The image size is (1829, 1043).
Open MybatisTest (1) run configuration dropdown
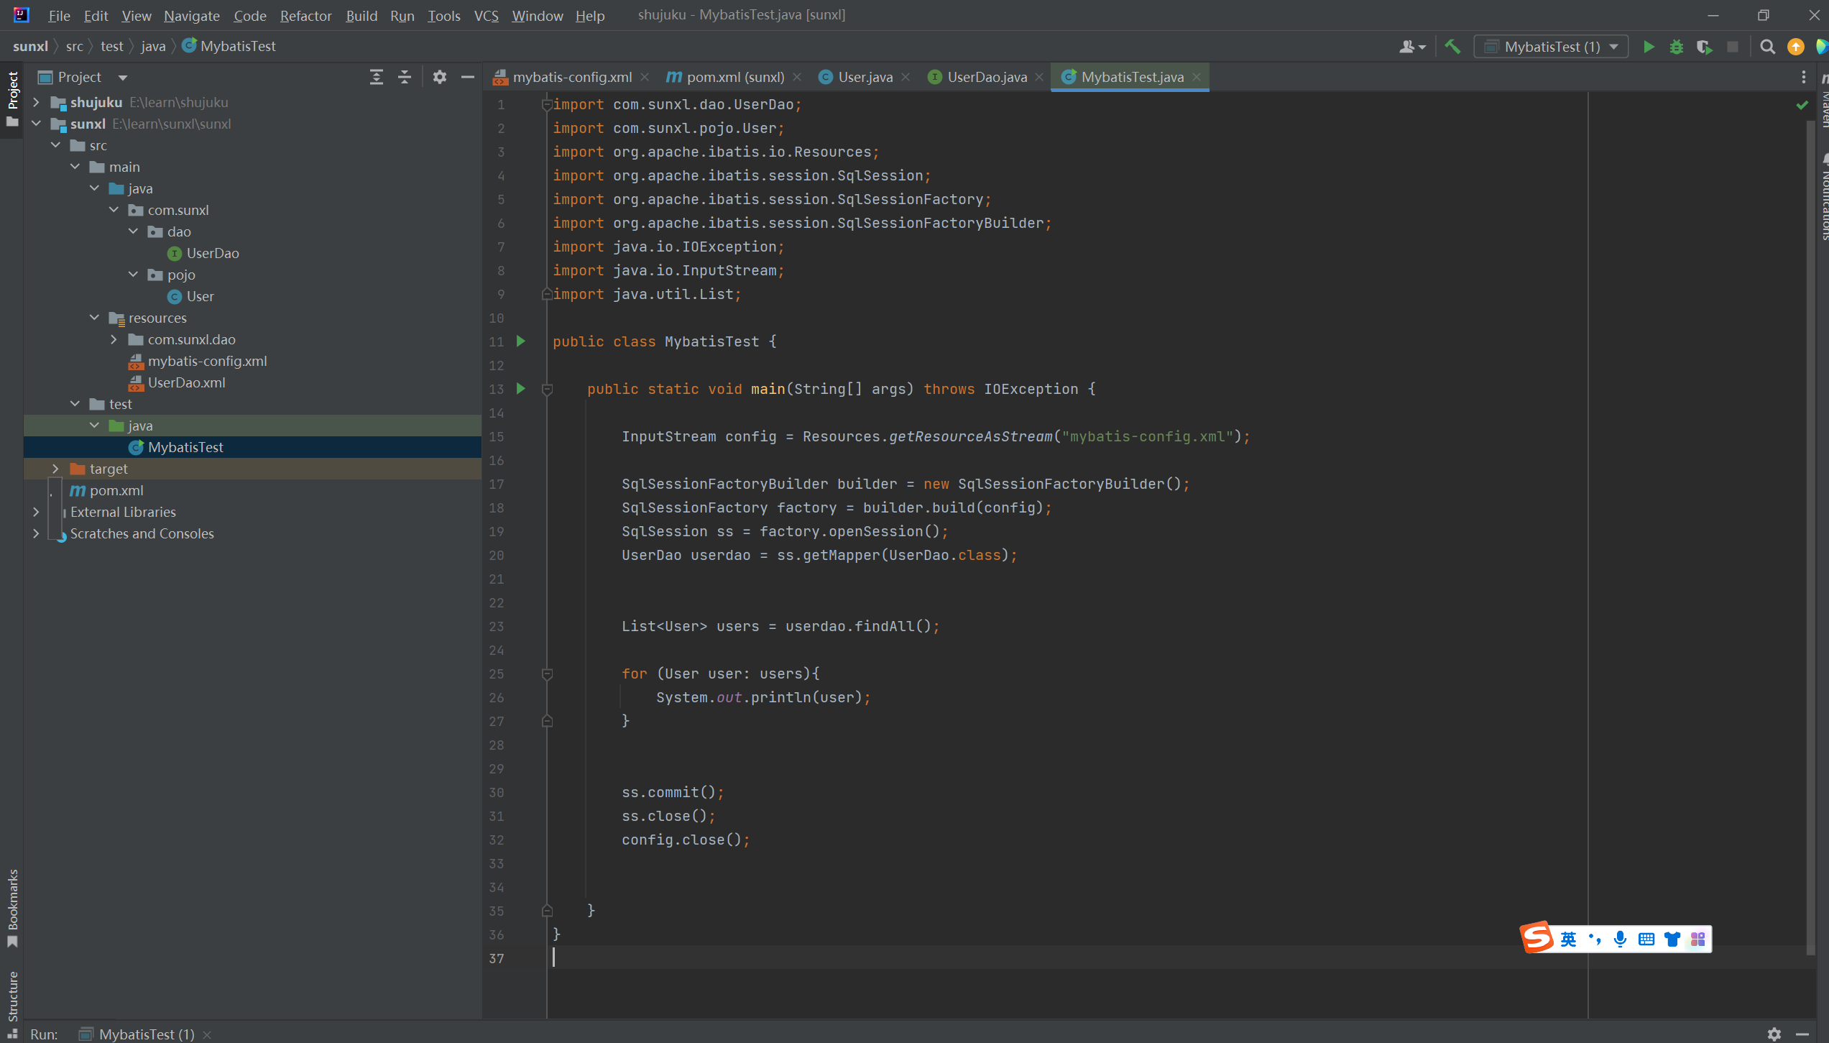pos(1551,47)
